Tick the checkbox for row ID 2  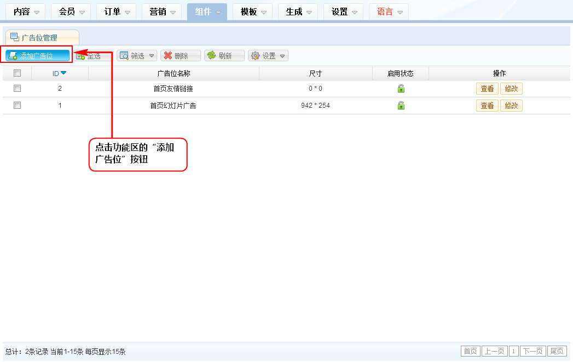click(17, 89)
